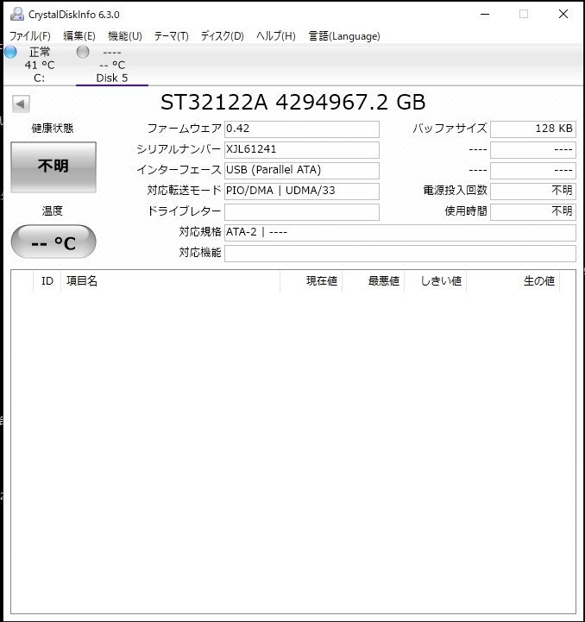Click the 使用時間 power-on hours value field
This screenshot has height=622, width=585.
(x=533, y=211)
